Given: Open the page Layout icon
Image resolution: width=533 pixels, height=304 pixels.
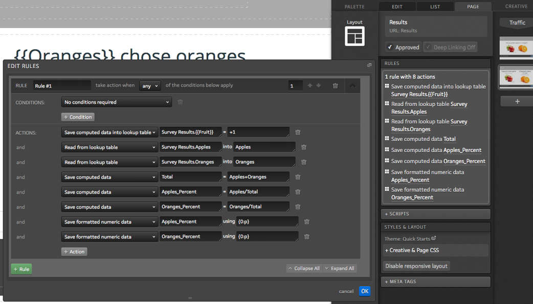Looking at the screenshot, I should point(354,36).
